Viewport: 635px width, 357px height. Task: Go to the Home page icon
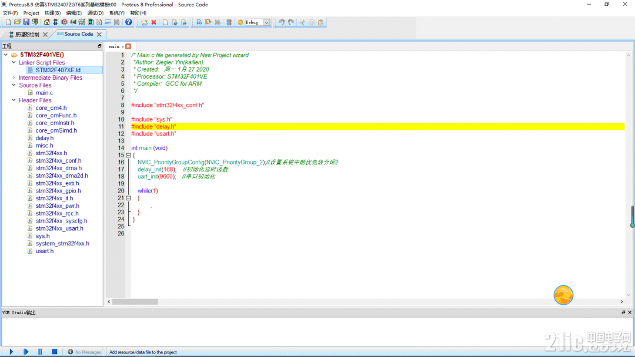pyautogui.click(x=46, y=22)
